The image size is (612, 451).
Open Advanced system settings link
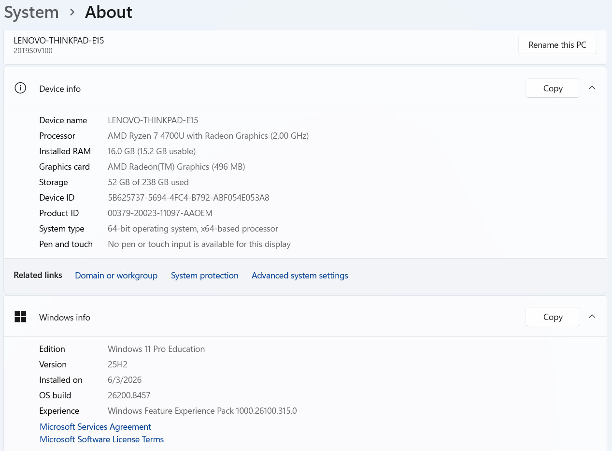click(300, 276)
